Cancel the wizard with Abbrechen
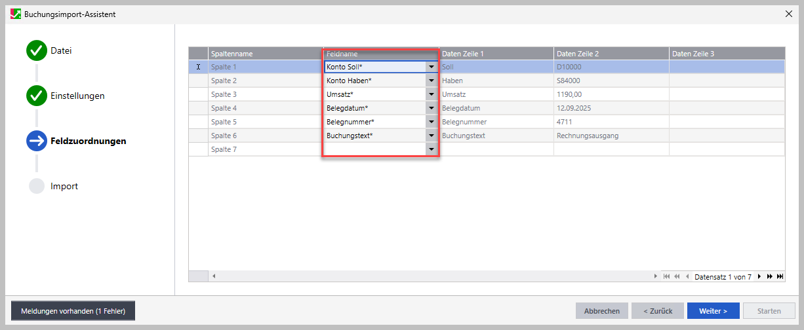This screenshot has width=804, height=330. [602, 311]
